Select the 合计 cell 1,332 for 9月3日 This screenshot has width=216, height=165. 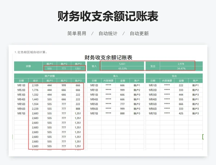click(35, 95)
